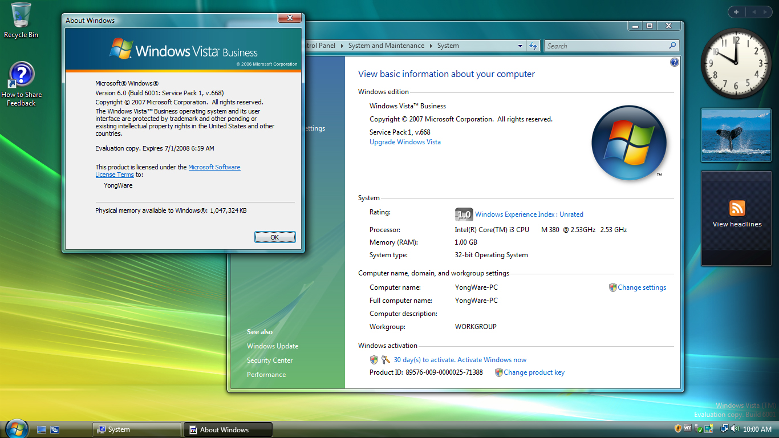Click Show Desktop in Quick Launch
Image resolution: width=779 pixels, height=438 pixels.
pos(42,429)
